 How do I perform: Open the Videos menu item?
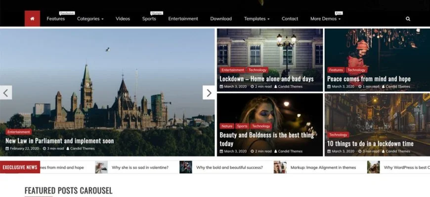coord(123,19)
